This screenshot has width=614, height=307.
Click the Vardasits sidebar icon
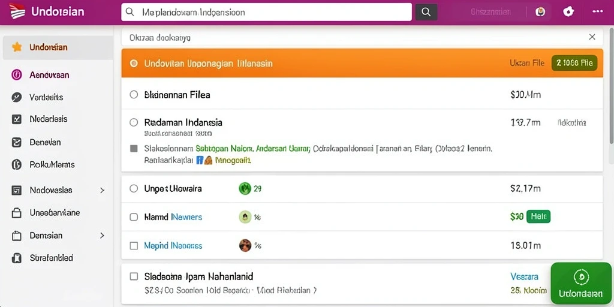(16, 97)
